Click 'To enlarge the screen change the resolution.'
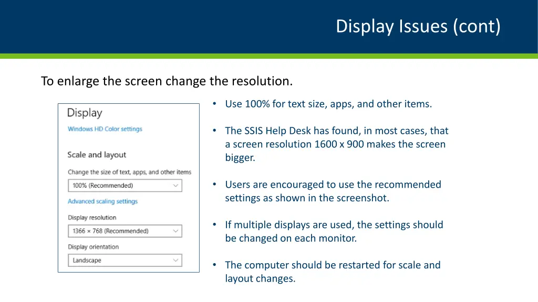Image resolution: width=538 pixels, height=302 pixels. pyautogui.click(x=167, y=81)
